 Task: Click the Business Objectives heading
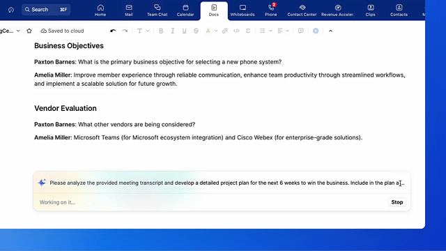tap(69, 46)
